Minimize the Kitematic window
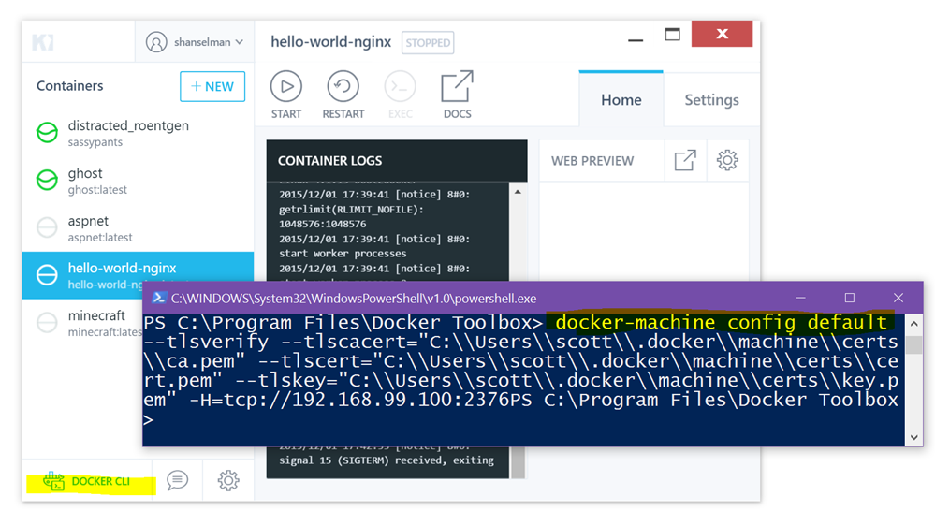 pyautogui.click(x=636, y=40)
